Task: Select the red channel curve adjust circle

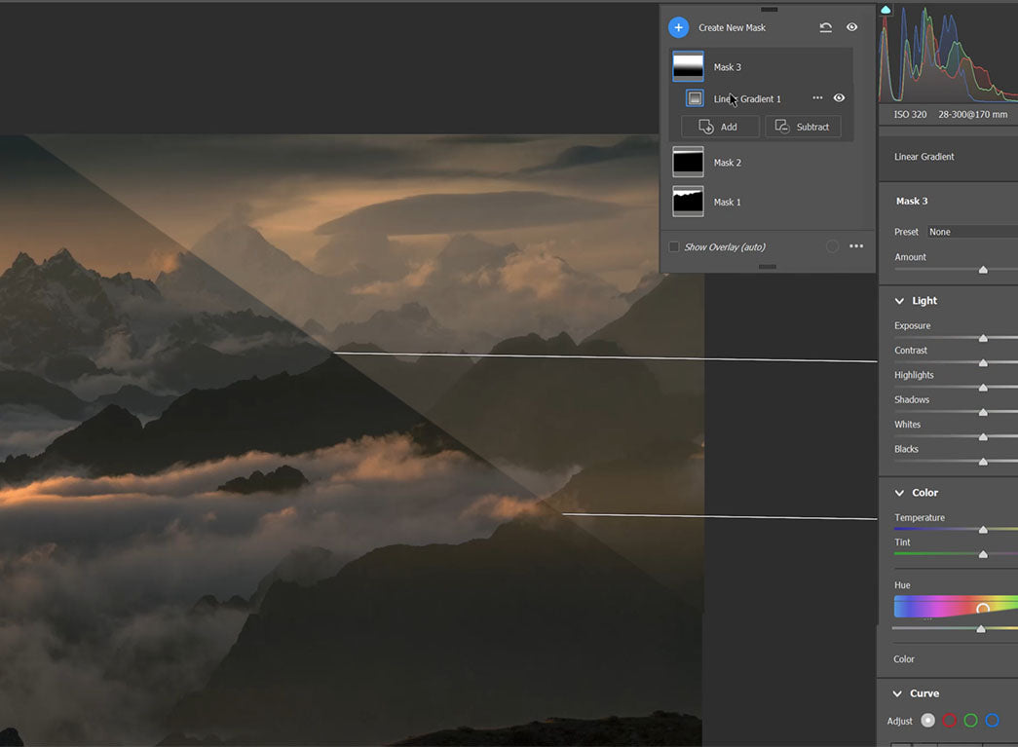Action: click(950, 721)
